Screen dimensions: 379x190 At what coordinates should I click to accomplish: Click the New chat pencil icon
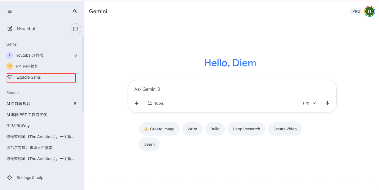click(x=10, y=29)
